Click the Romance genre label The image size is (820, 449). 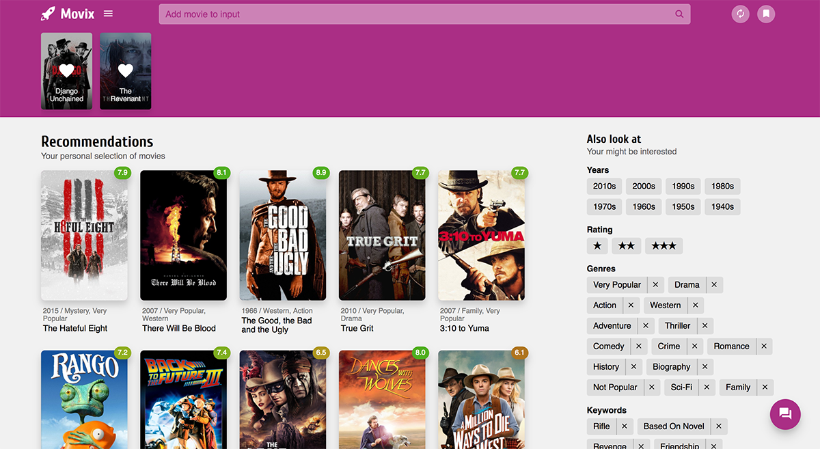tap(732, 346)
